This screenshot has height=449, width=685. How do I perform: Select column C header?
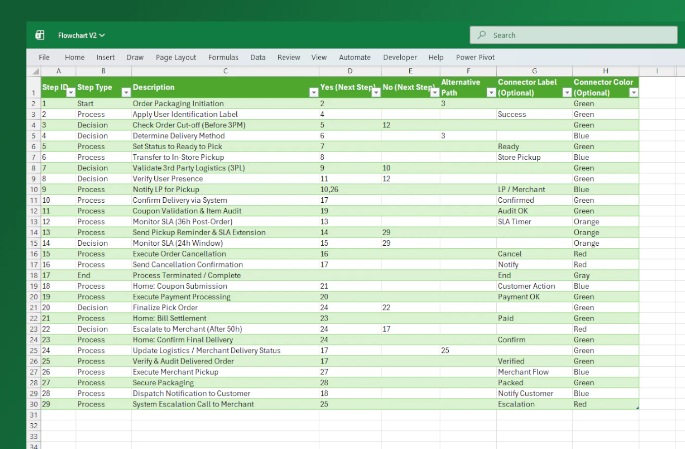coord(225,72)
